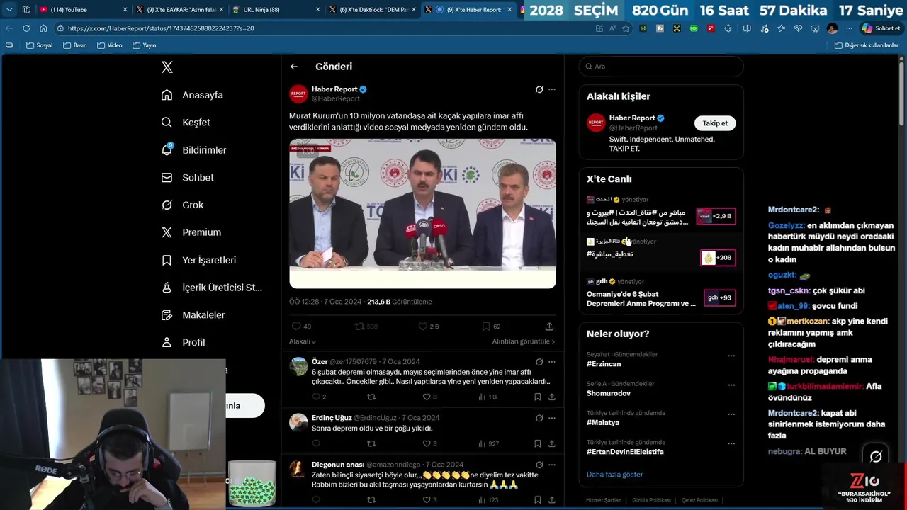Bookmark Özer's comment
907x510 pixels.
click(x=538, y=397)
